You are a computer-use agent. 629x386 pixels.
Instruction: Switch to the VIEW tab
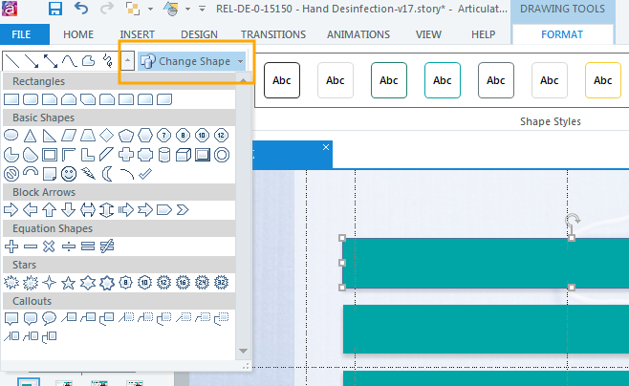pyautogui.click(x=428, y=34)
